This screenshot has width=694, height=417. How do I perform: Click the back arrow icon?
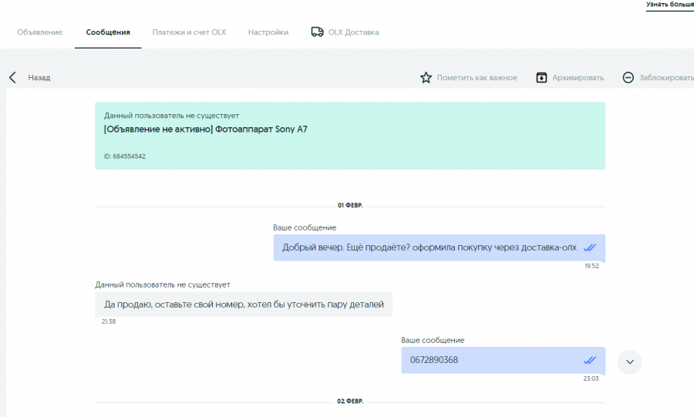click(12, 78)
